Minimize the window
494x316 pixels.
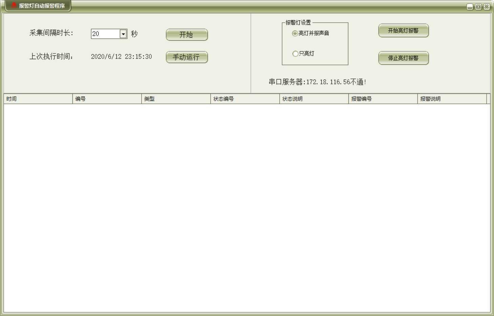[470, 7]
